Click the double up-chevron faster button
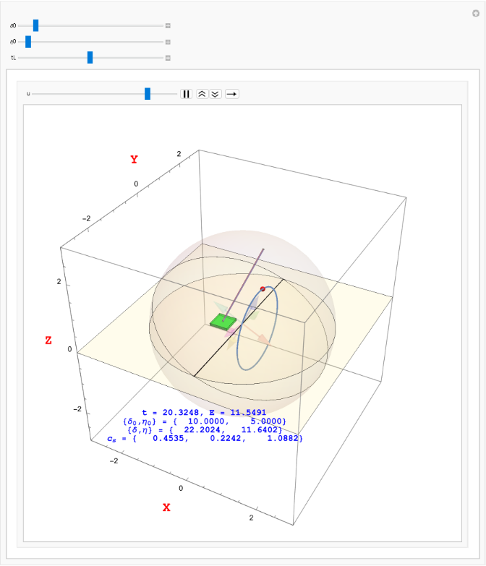 (x=202, y=94)
